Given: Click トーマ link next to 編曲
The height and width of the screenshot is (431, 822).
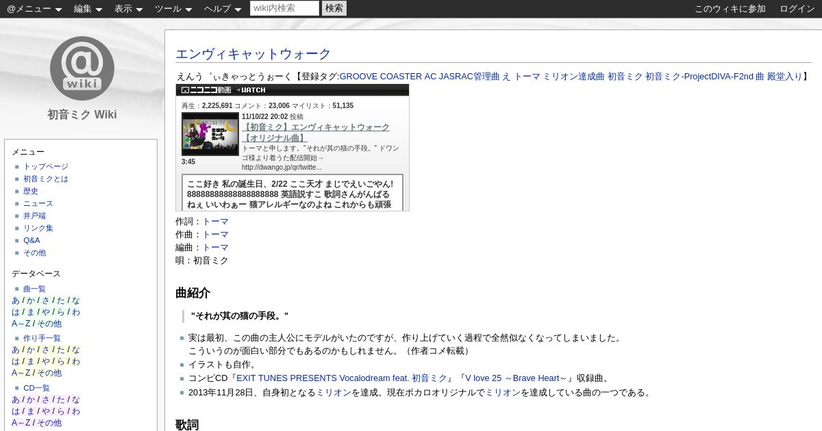Looking at the screenshot, I should 215,248.
